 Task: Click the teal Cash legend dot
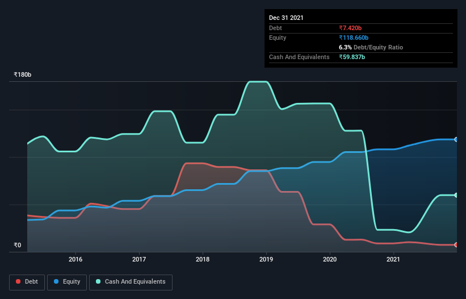pyautogui.click(x=98, y=281)
